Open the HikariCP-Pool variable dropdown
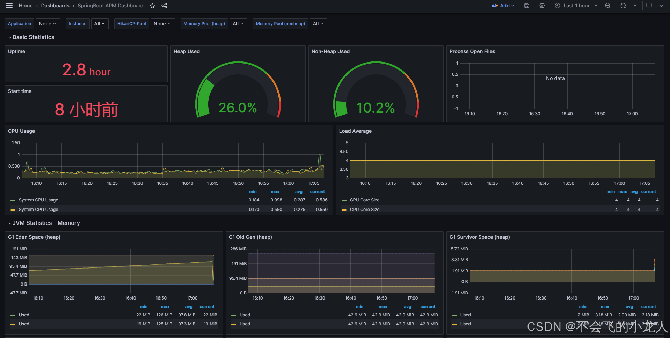Viewport: 670px width, 338px height. tap(162, 24)
